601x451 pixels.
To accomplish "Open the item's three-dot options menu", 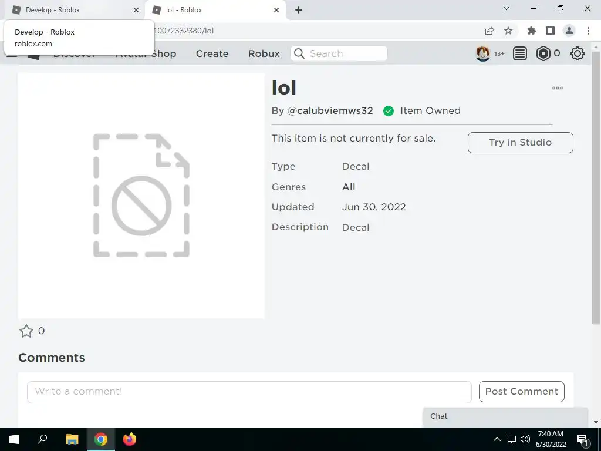I will click(x=558, y=88).
